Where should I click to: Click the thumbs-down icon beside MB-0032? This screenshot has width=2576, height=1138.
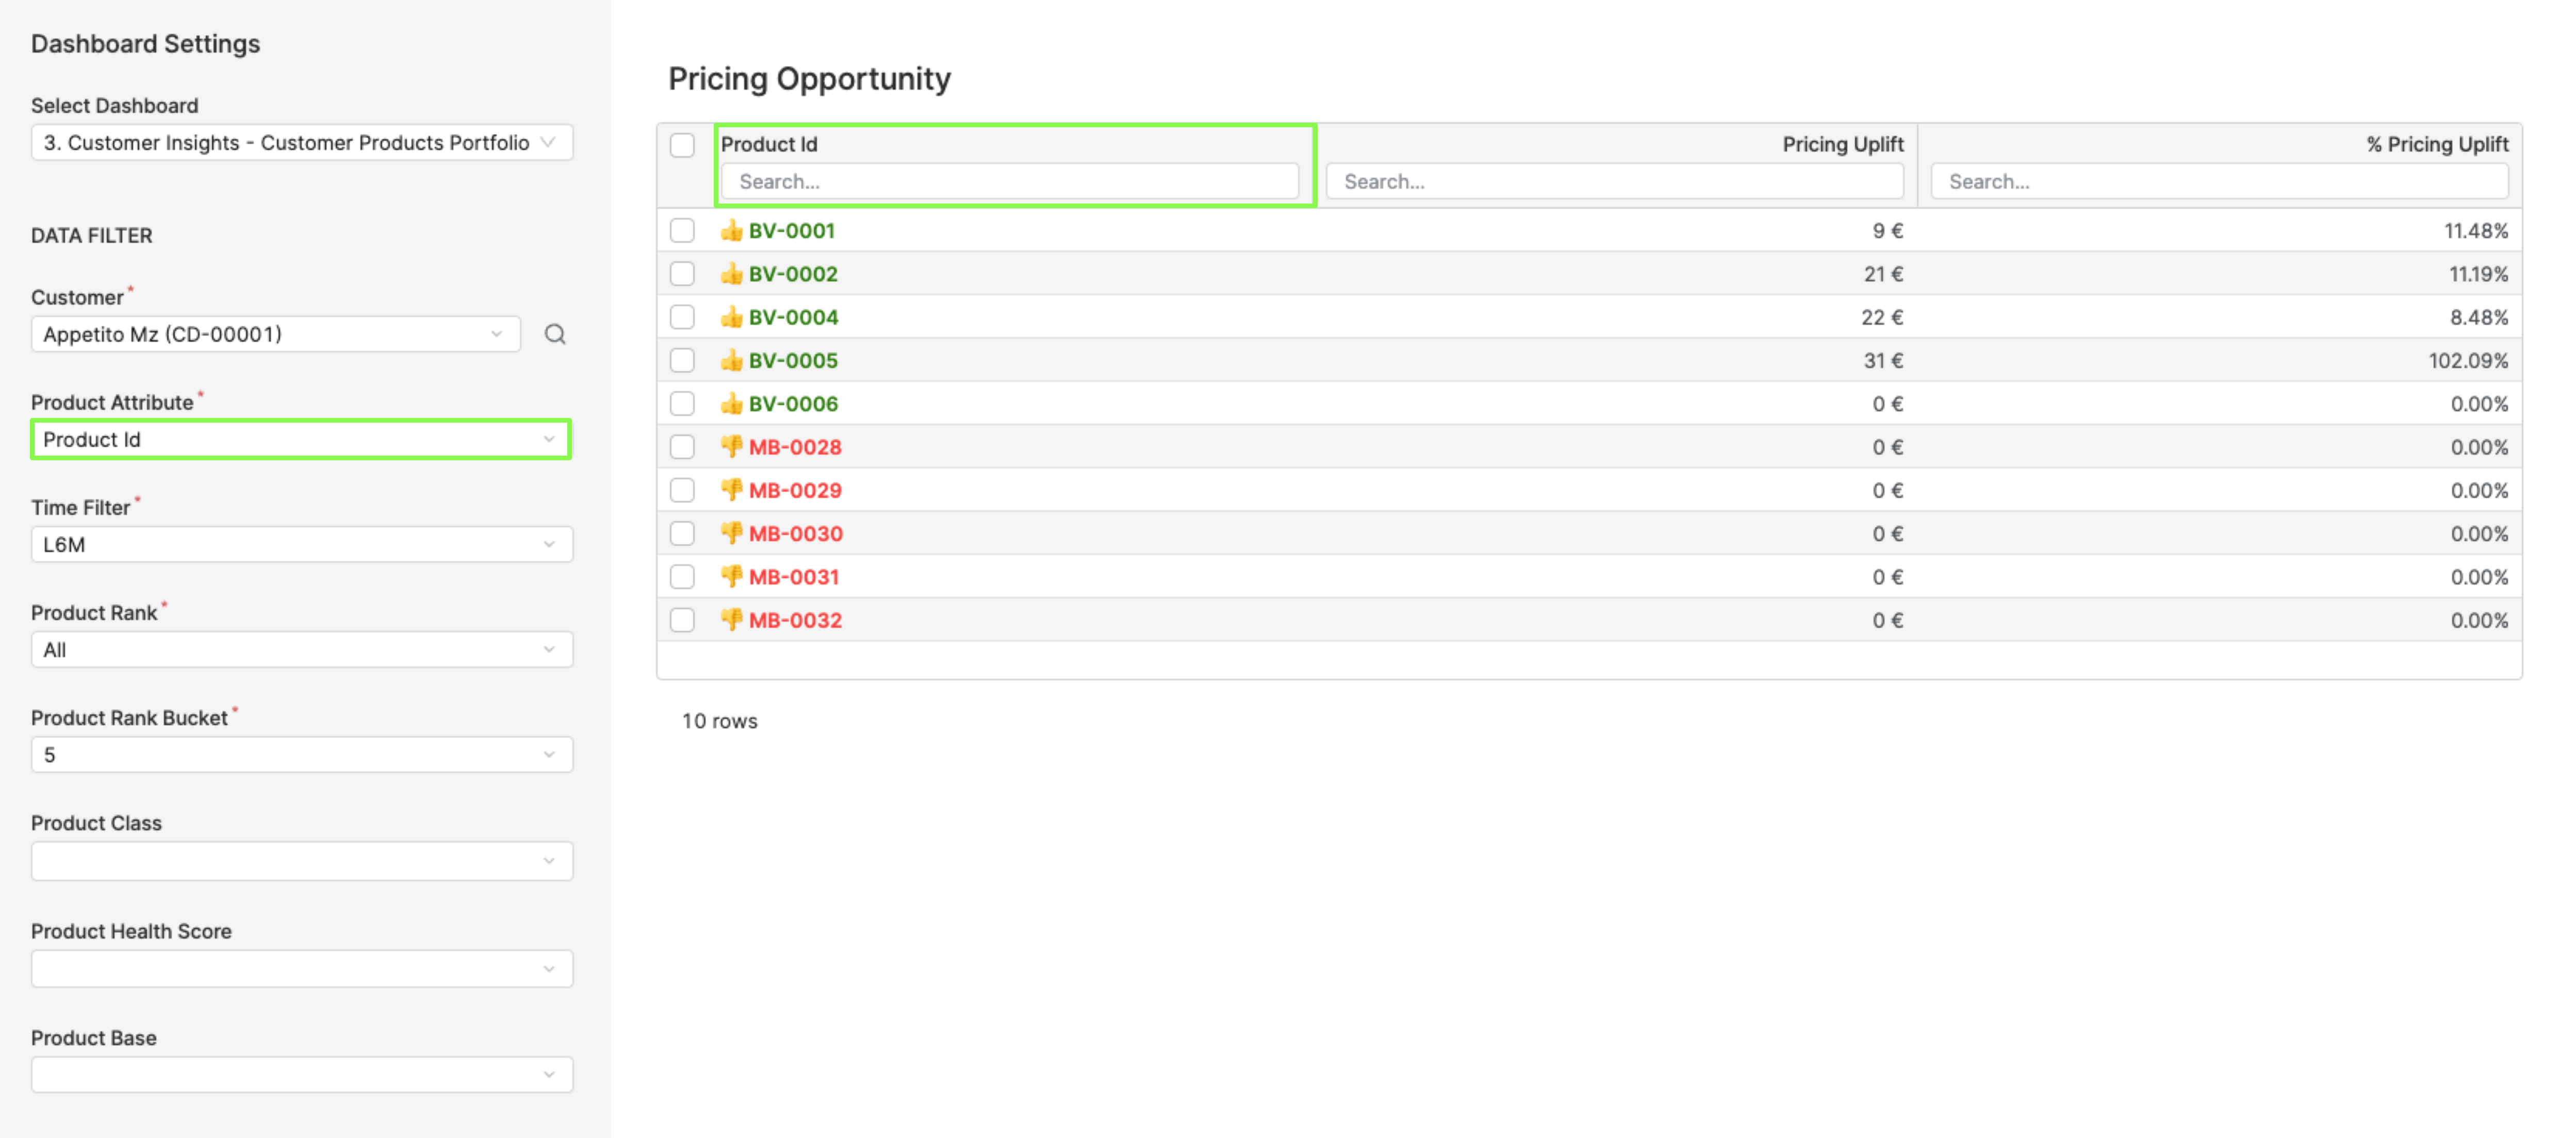click(x=730, y=620)
